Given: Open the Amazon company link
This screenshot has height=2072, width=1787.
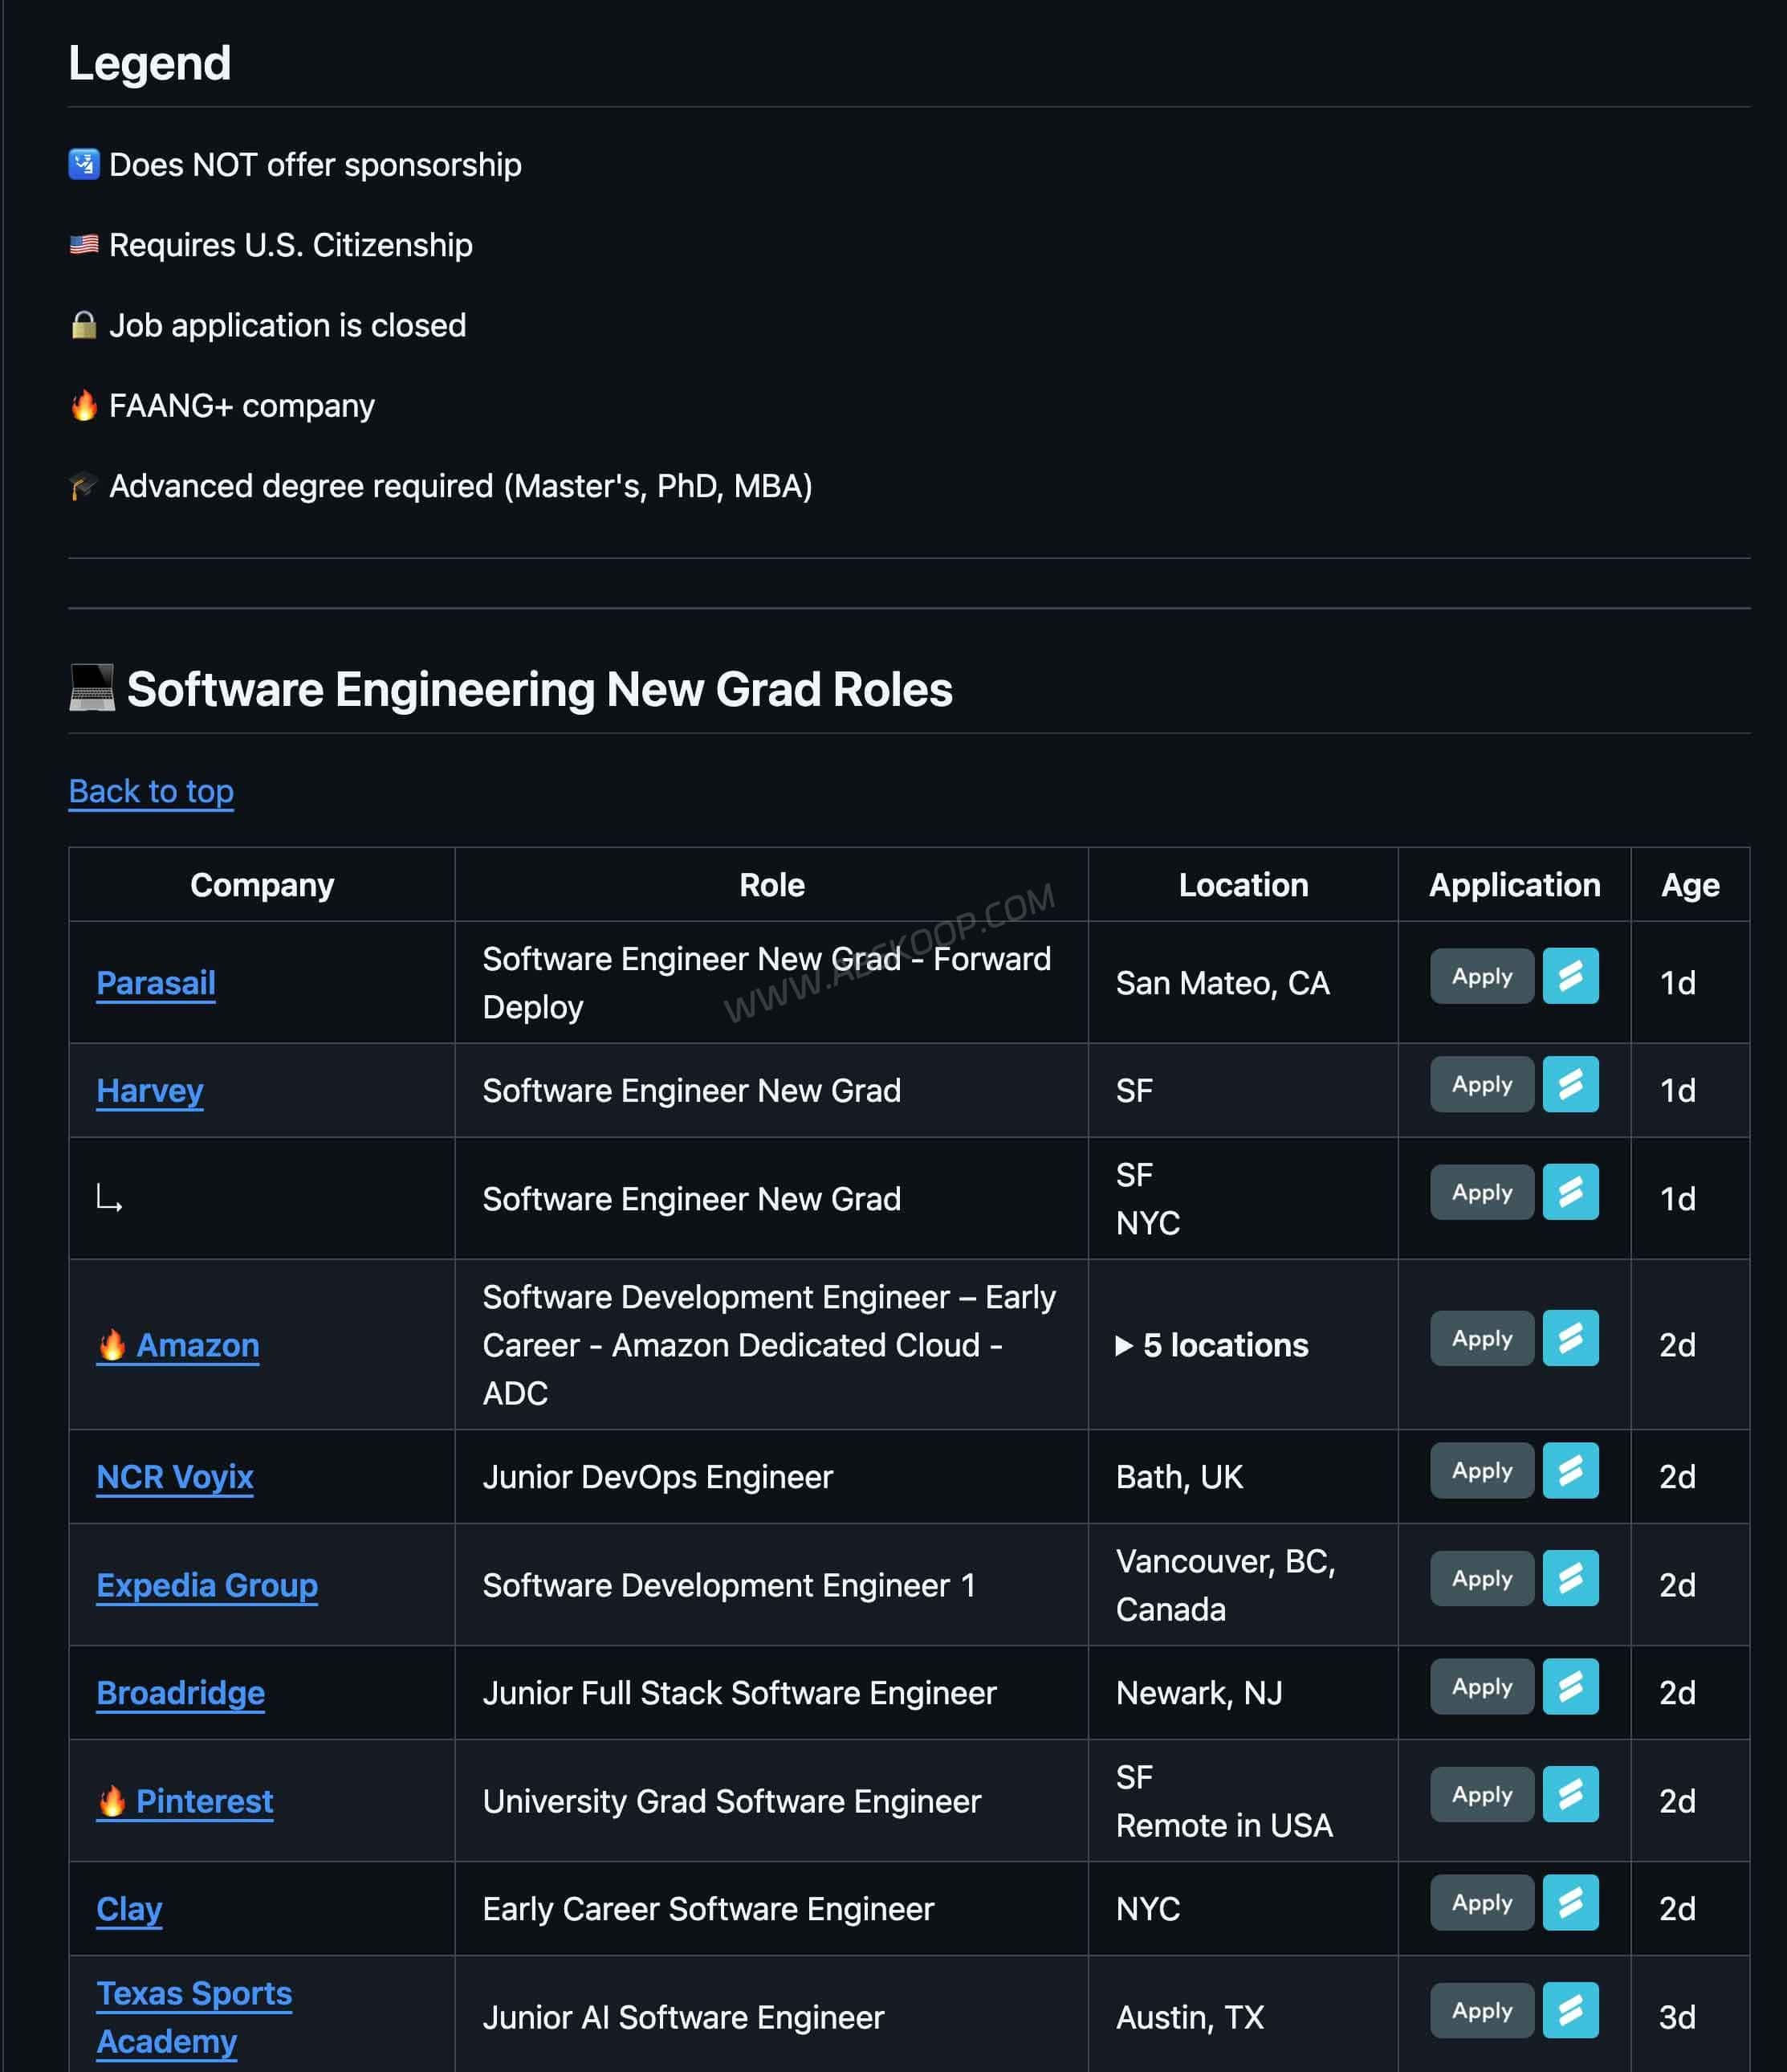Looking at the screenshot, I should tap(178, 1345).
